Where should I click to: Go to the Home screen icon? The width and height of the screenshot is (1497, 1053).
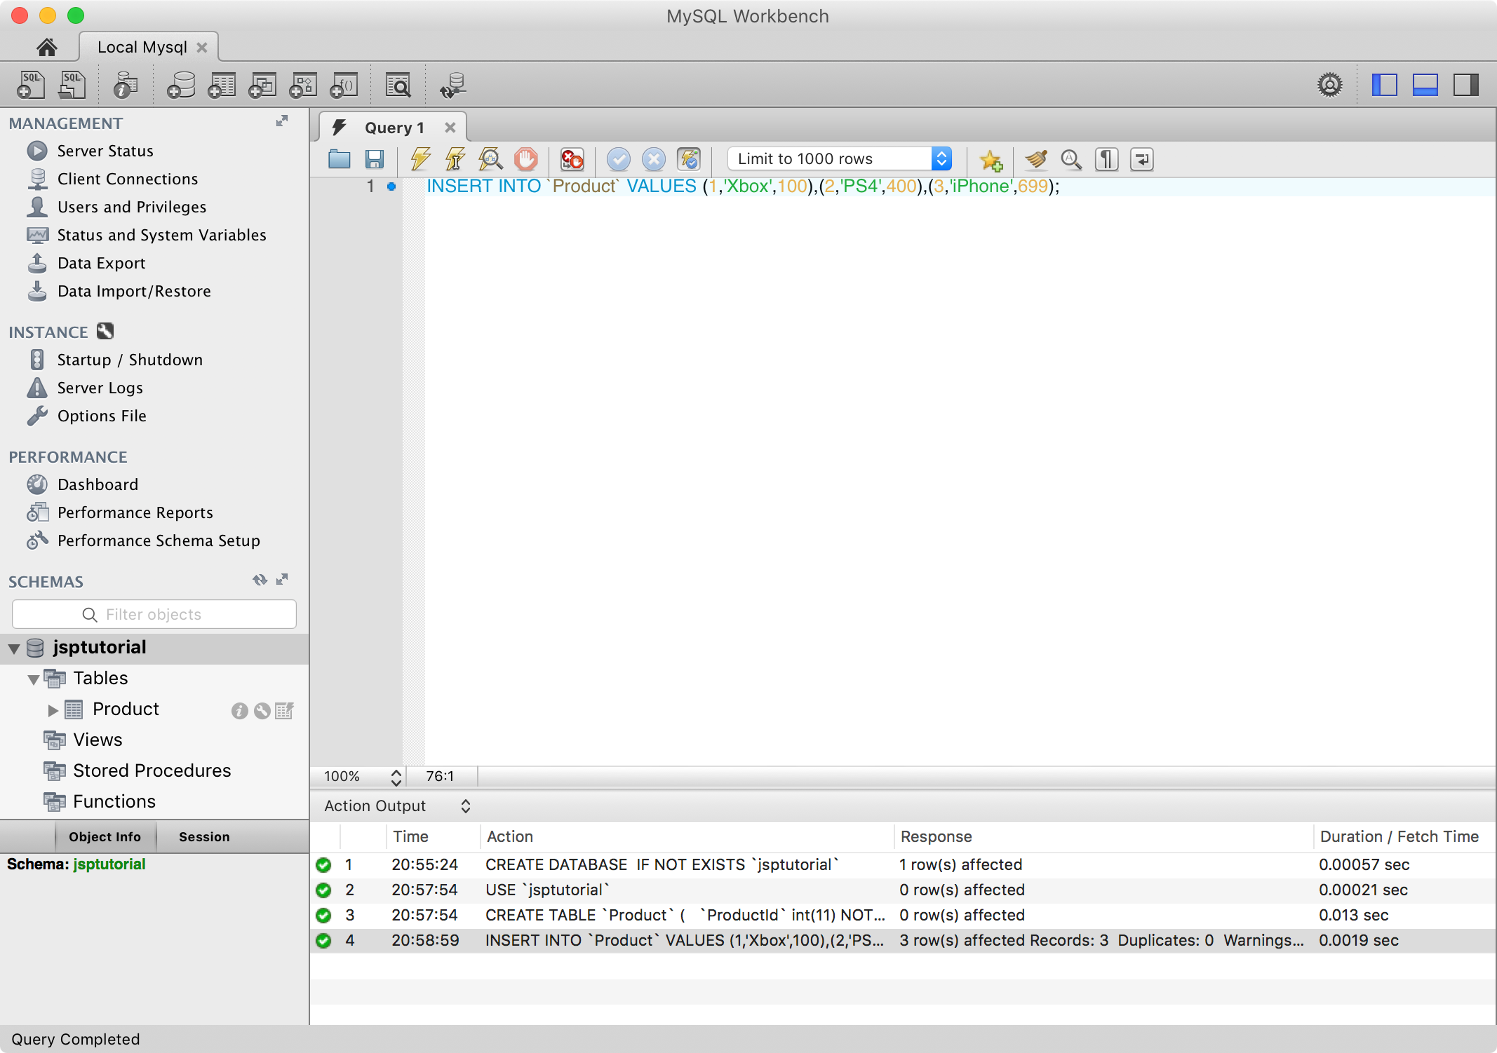point(47,47)
